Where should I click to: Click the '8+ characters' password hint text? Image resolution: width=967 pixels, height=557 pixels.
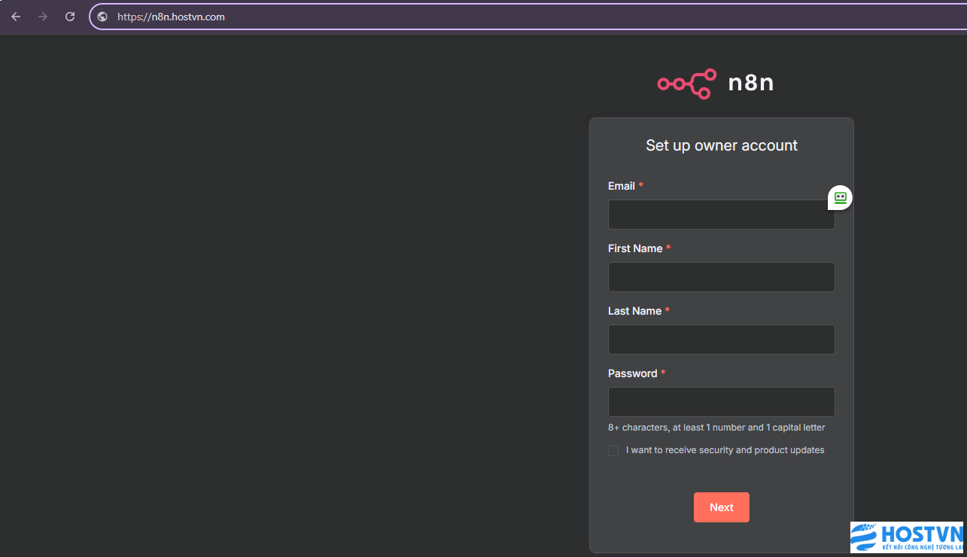pos(716,428)
